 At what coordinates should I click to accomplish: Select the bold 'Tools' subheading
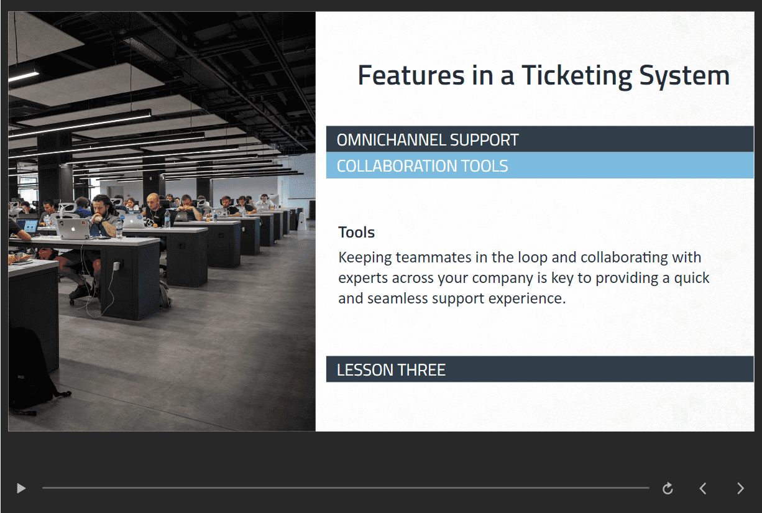[356, 233]
